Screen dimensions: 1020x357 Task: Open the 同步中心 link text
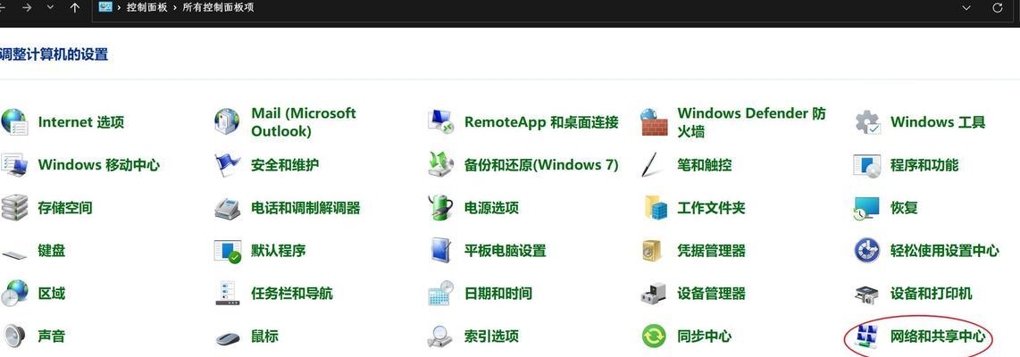click(705, 336)
